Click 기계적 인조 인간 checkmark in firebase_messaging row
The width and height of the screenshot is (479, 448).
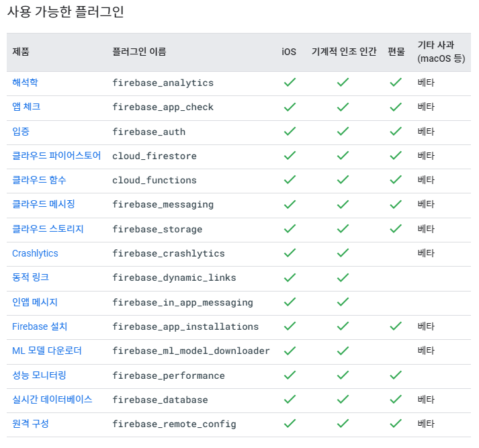343,204
